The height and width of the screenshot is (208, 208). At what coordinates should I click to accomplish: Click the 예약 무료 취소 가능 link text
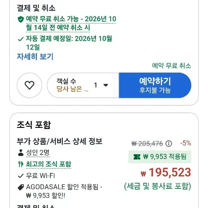pos(71,23)
